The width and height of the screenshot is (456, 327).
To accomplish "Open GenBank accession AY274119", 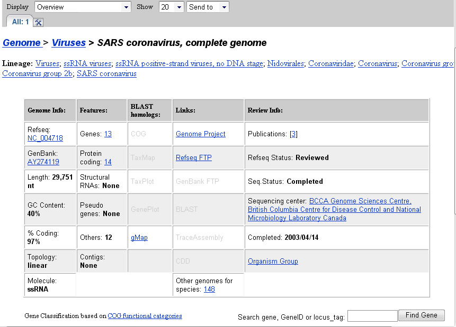I will click(x=43, y=162).
